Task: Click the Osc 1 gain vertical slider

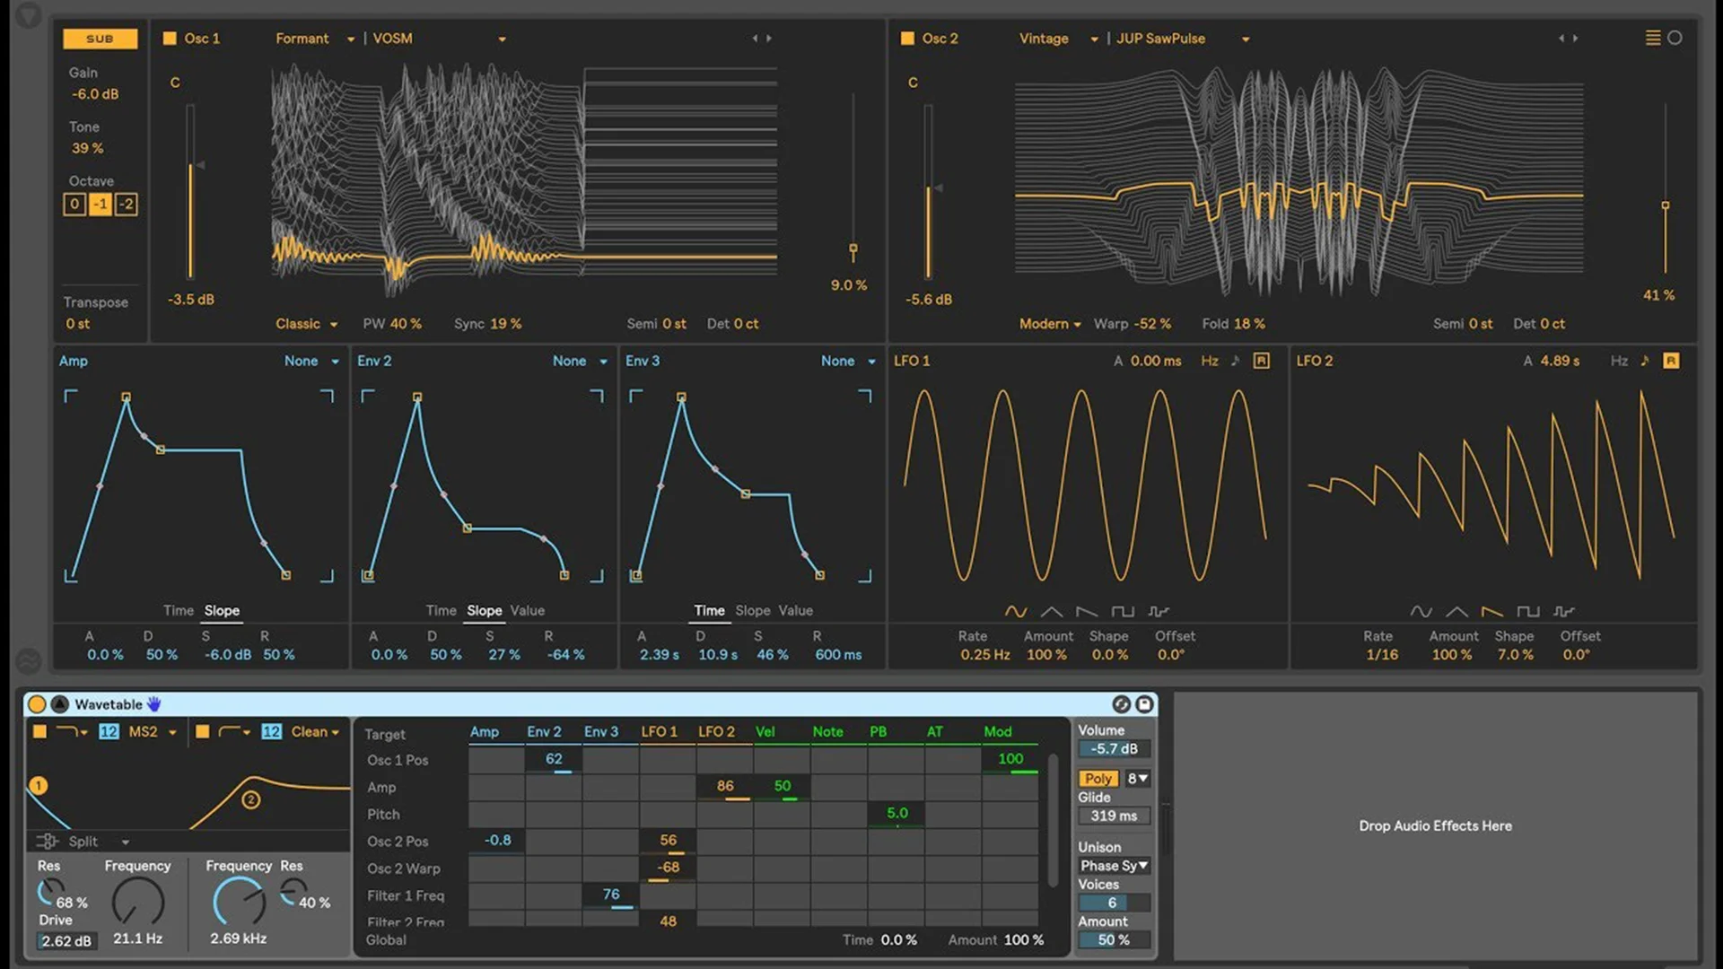Action: (190, 192)
